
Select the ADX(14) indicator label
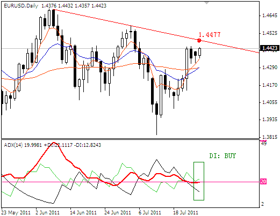click(13, 145)
